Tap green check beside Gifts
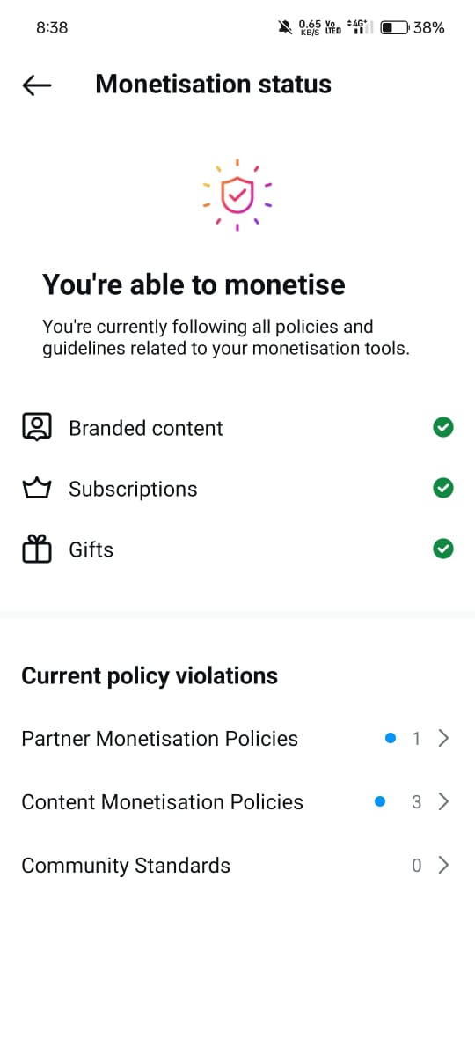This screenshot has height=1062, width=475. pos(443,549)
